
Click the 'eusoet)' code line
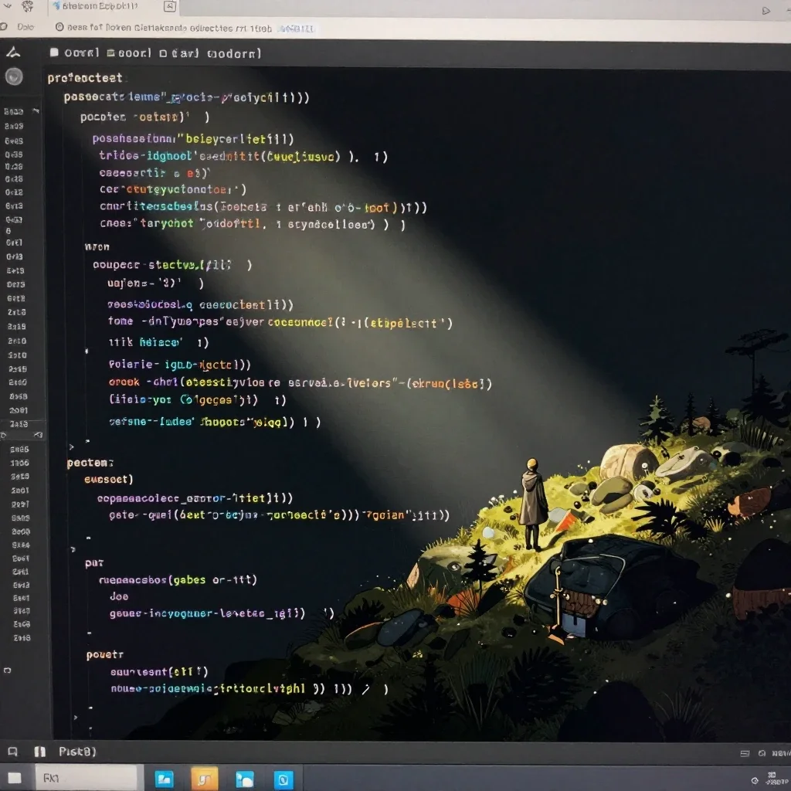(108, 479)
